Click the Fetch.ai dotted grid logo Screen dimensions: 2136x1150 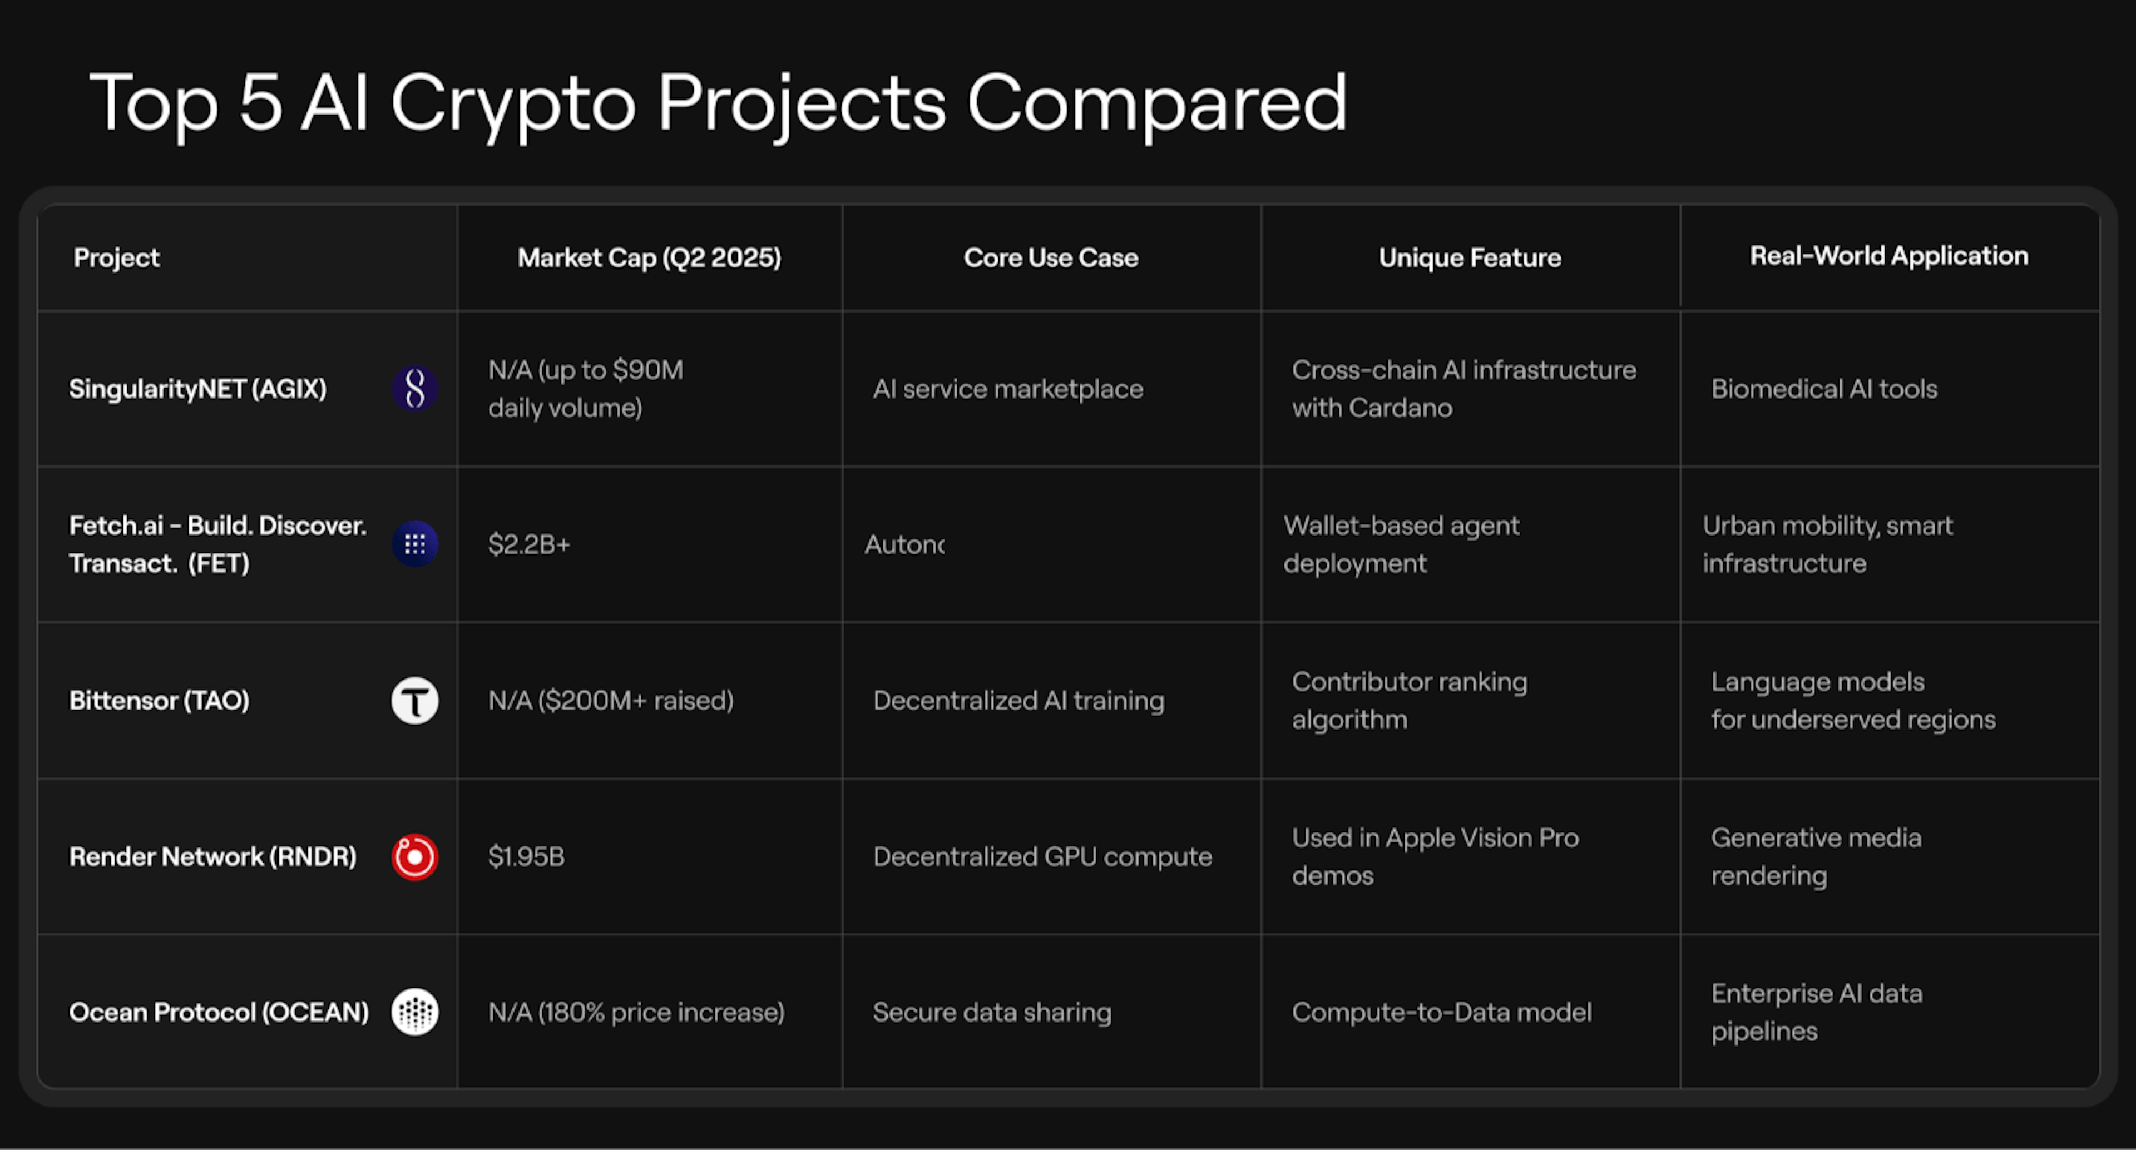414,544
